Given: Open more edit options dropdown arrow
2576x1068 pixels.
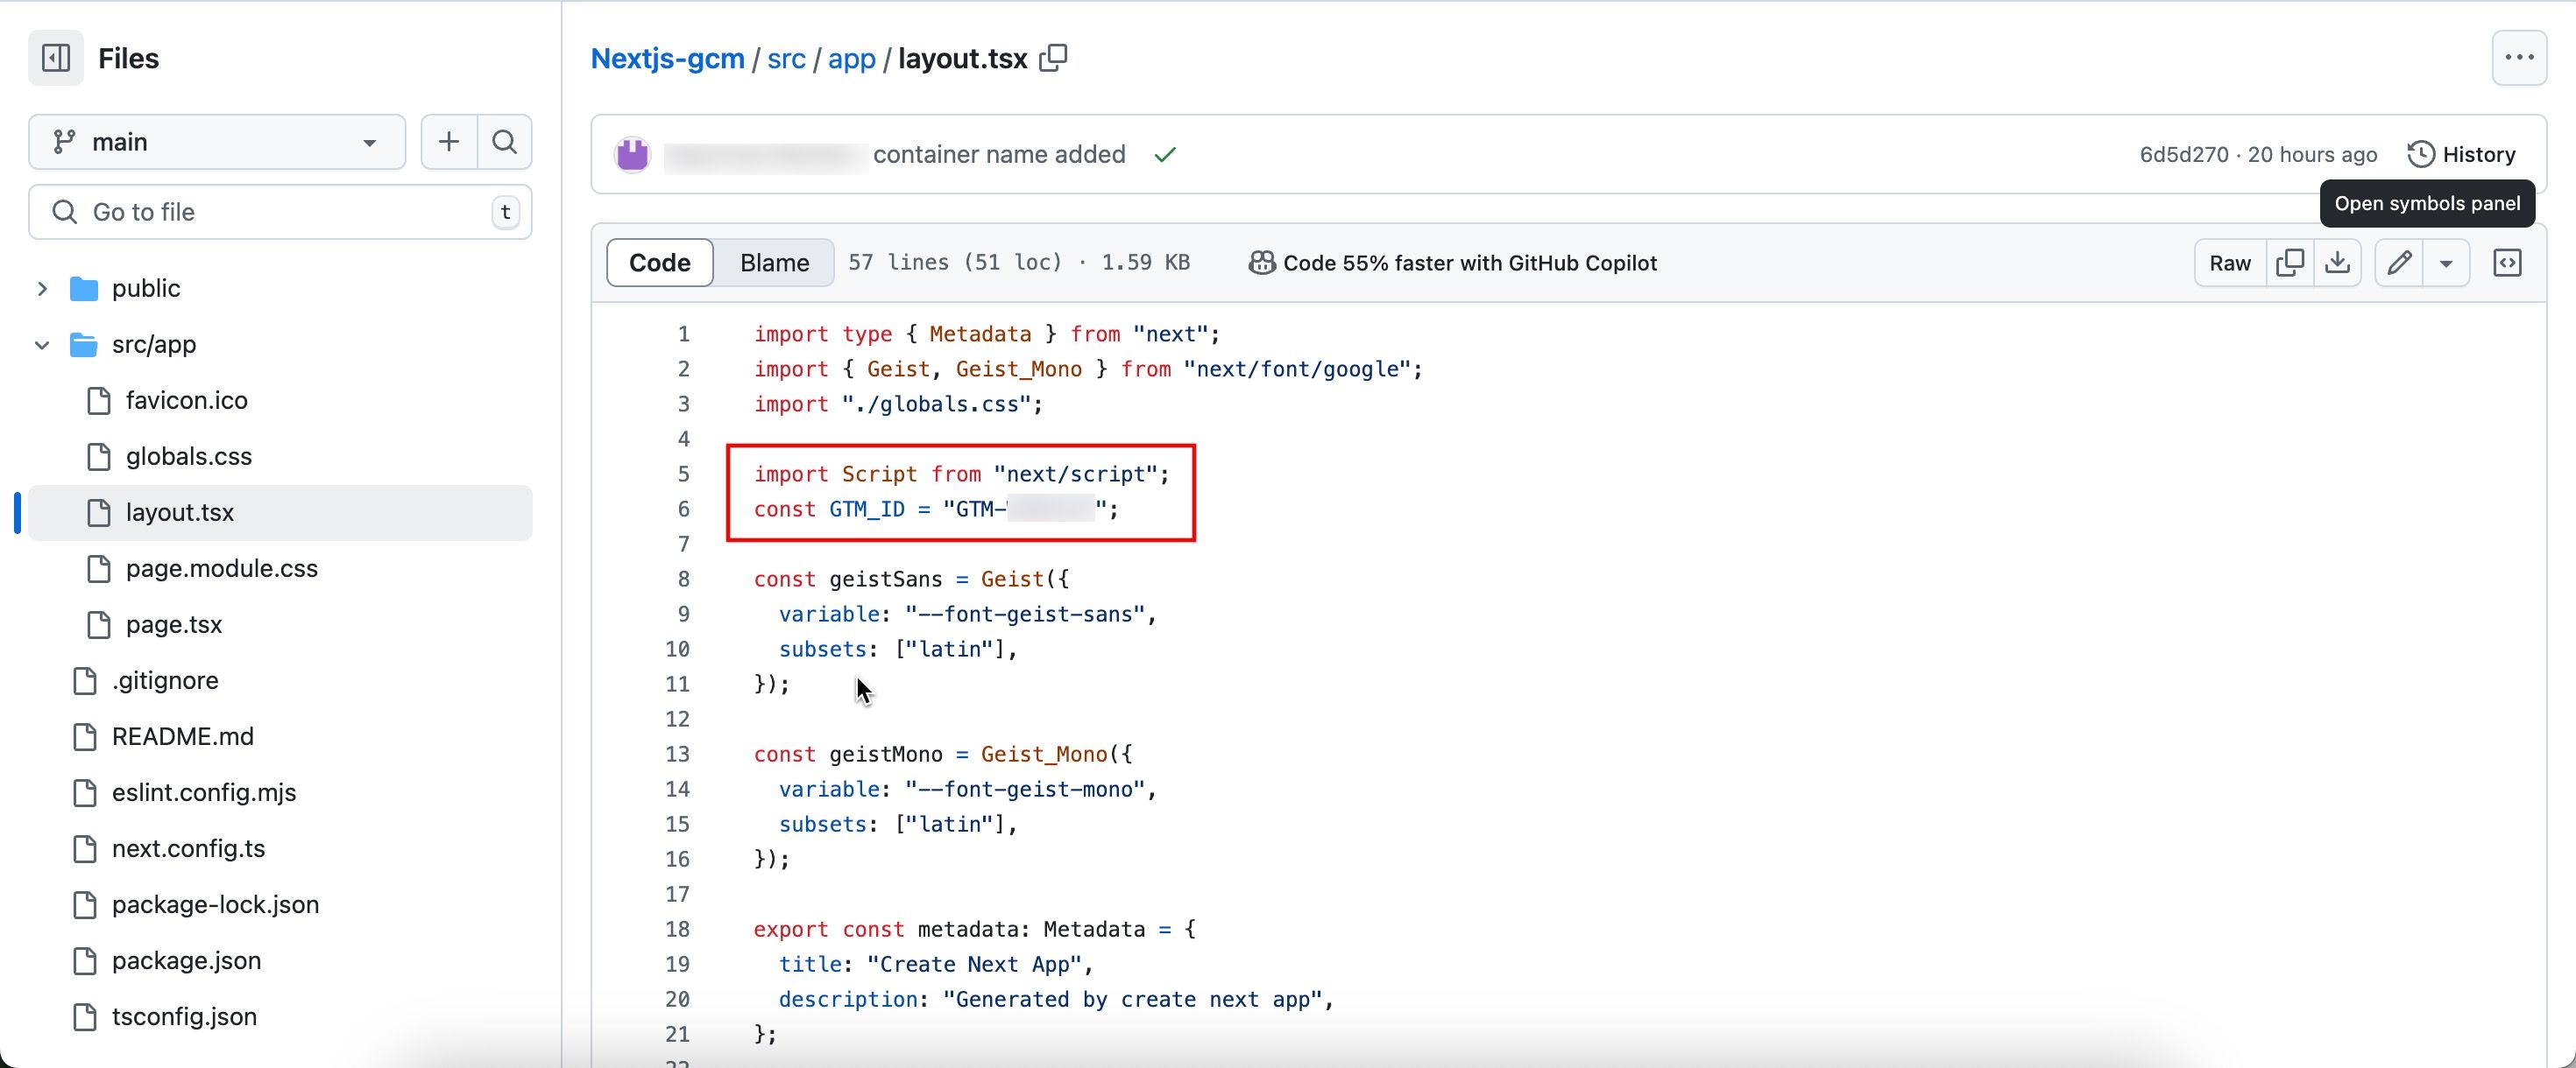Looking at the screenshot, I should coord(2446,263).
